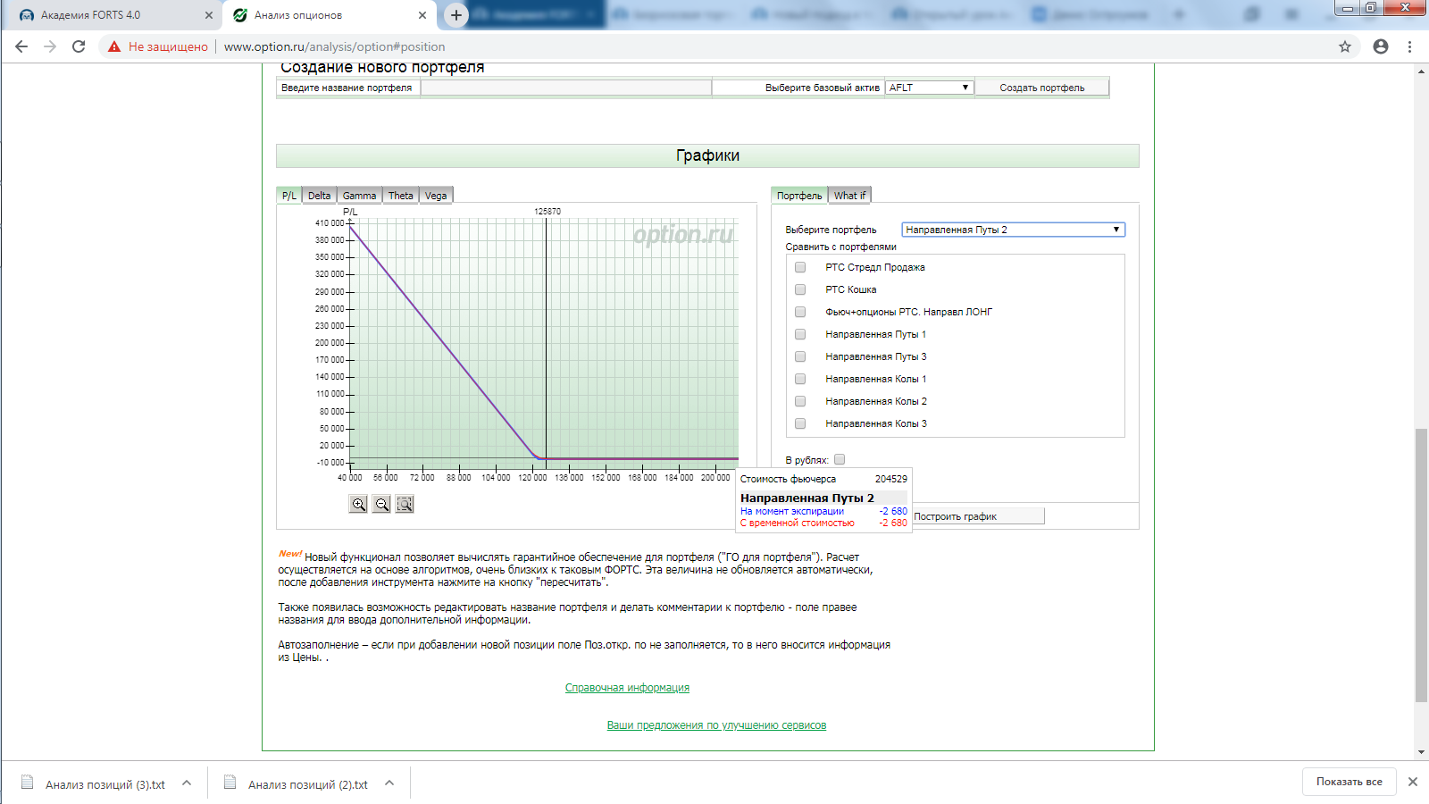Click the 'Сравнить с портфелями' label
Image resolution: width=1429 pixels, height=804 pixels.
pyautogui.click(x=841, y=247)
